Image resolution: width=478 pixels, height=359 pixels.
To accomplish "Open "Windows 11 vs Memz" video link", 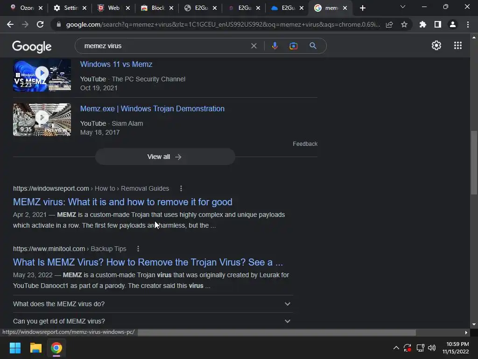I will (x=116, y=64).
